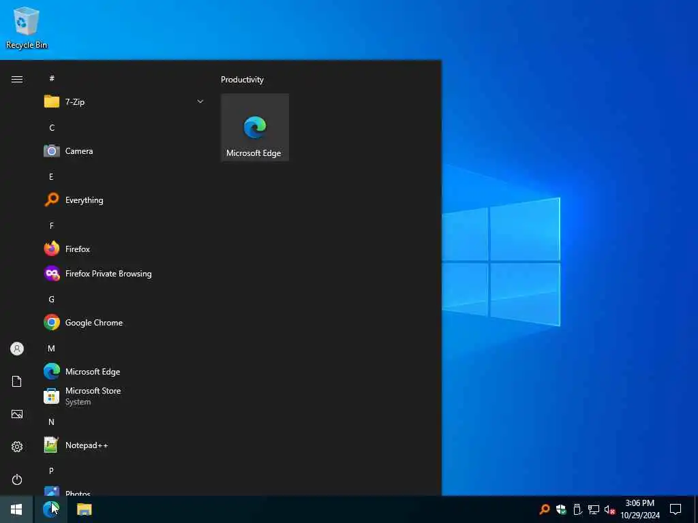Click the Power button in Start sidebar
698x523 pixels.
(x=17, y=479)
